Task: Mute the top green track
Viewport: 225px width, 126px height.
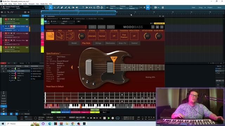Action: [6, 19]
